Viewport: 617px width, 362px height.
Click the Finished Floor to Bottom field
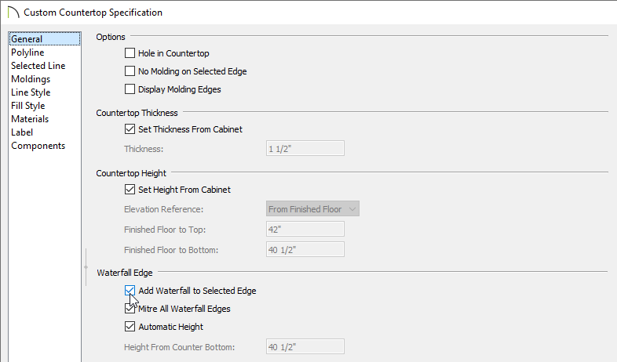tap(305, 250)
